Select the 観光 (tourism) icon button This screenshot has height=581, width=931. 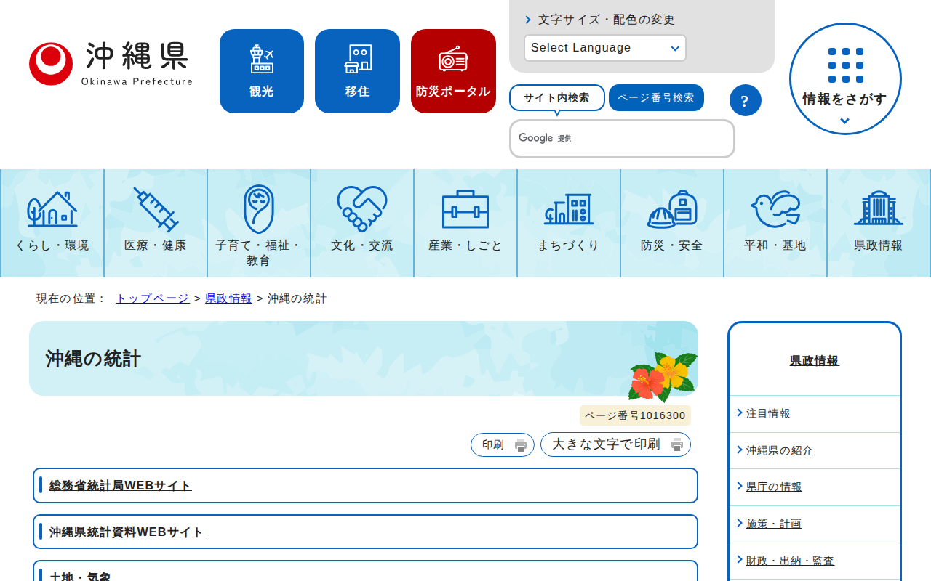261,70
